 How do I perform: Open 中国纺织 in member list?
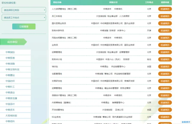pos(15,81)
